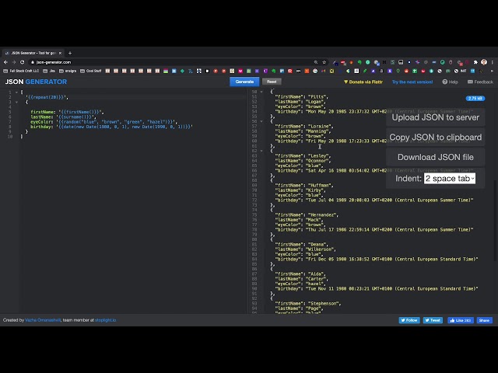Click the heart icon next to Donate

pos(345,82)
